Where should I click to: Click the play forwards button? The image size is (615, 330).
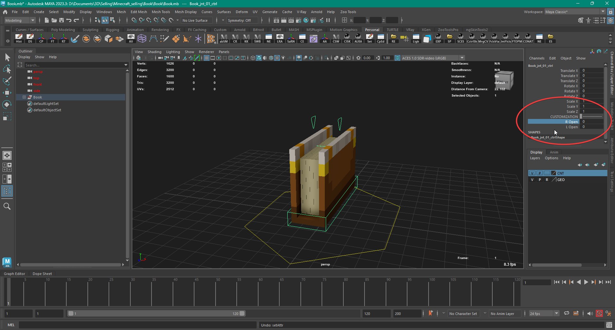pyautogui.click(x=586, y=282)
